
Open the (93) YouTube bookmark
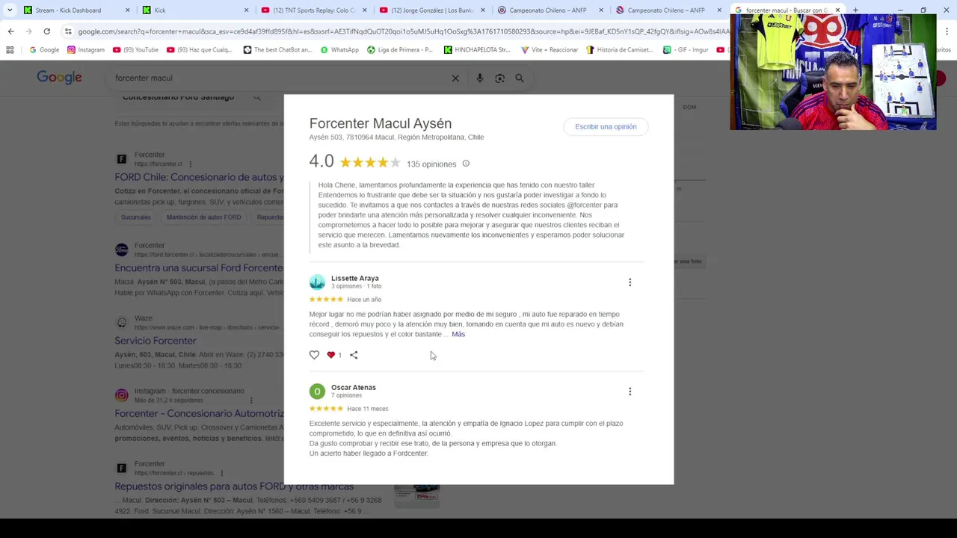tap(135, 50)
